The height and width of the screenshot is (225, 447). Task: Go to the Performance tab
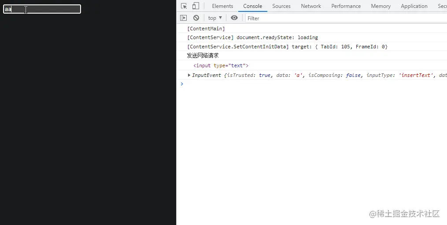346,6
